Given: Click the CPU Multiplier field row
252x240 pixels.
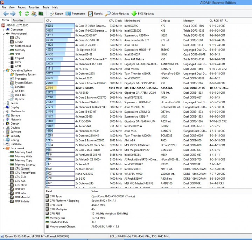Looking at the screenshot, I should [x=111, y=209].
